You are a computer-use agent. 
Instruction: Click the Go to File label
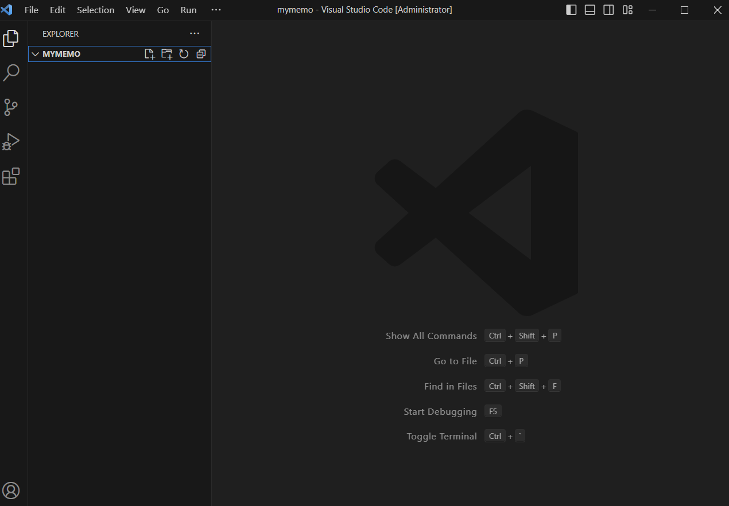point(455,361)
